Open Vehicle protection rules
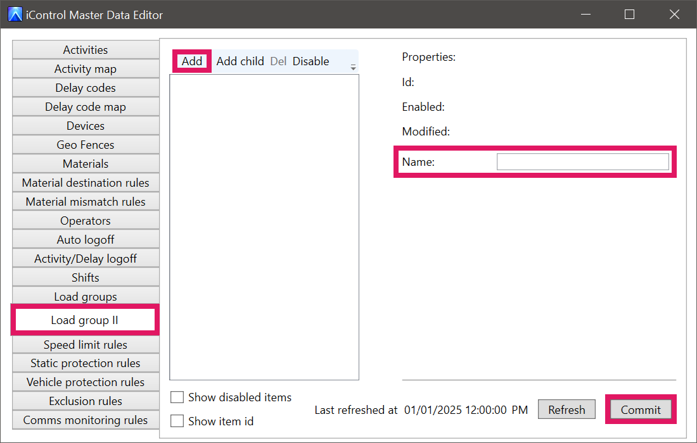The image size is (697, 443). point(86,382)
